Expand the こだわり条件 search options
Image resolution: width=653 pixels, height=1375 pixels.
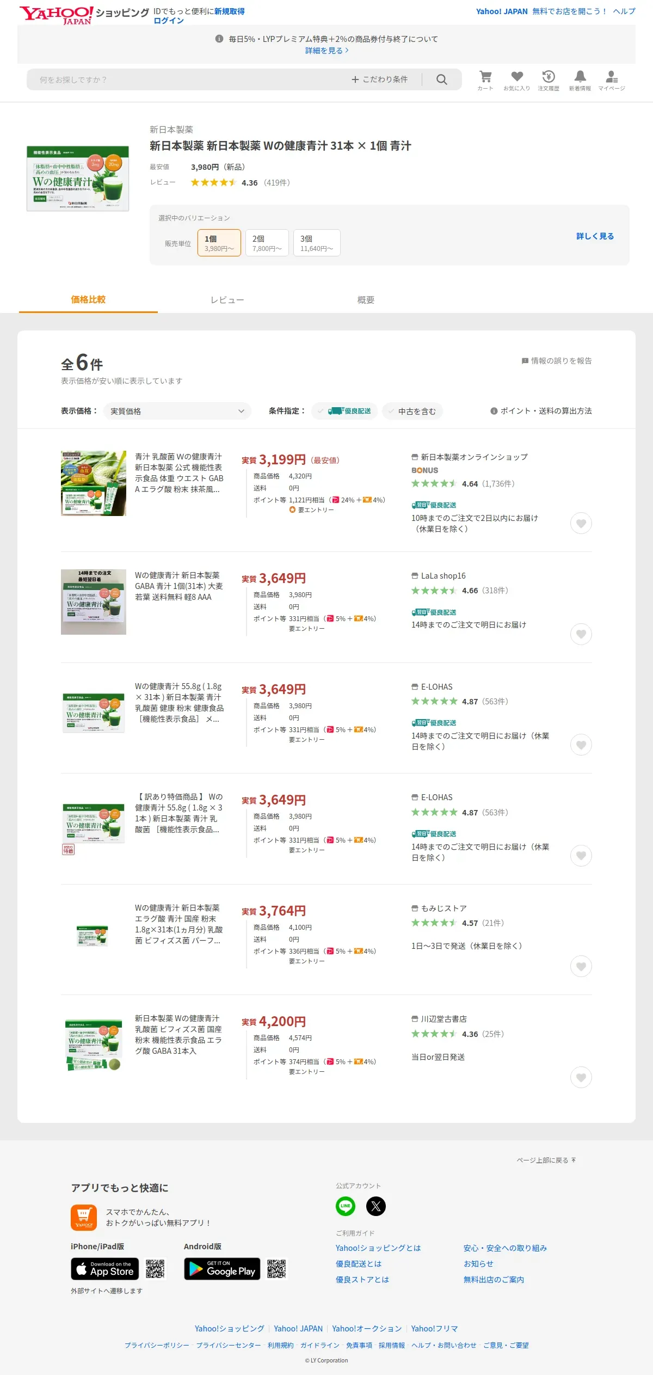coord(380,79)
